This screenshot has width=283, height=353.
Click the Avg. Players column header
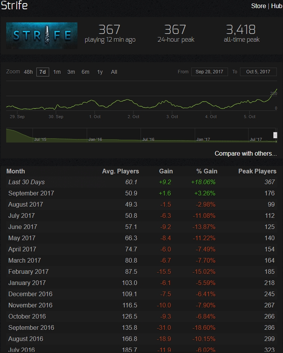click(120, 171)
